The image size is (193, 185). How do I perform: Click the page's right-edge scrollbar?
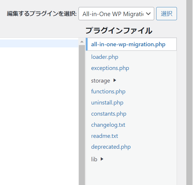coord(189,92)
